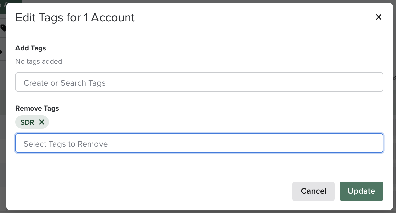Click Cancel to discard tag changes
Screen dimensions: 396x213
pyautogui.click(x=313, y=191)
